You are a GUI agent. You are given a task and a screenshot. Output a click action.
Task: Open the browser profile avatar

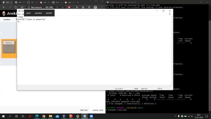point(95,7)
